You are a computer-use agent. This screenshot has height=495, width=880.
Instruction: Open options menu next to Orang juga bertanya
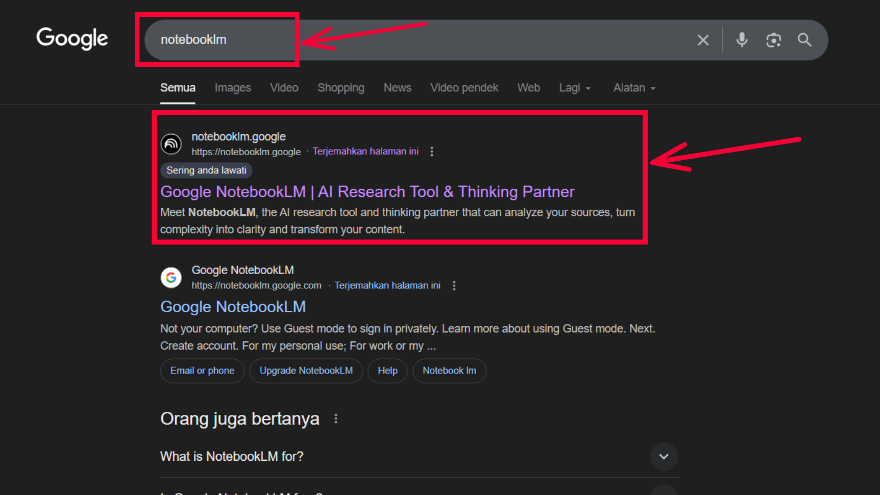pyautogui.click(x=336, y=419)
